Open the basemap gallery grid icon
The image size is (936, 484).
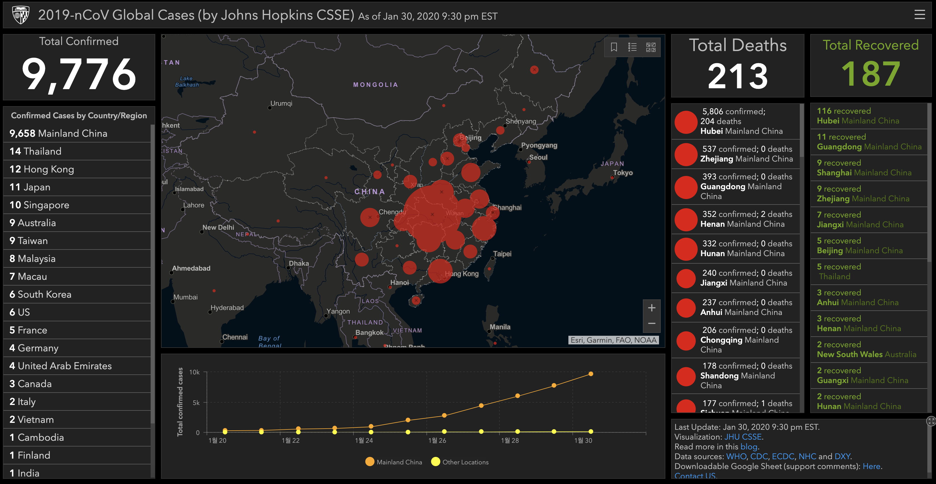[651, 47]
